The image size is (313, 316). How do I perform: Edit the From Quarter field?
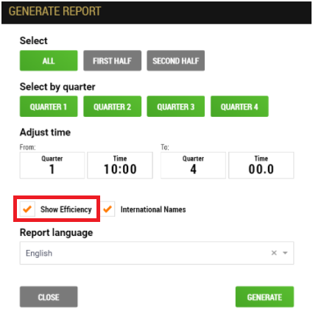tap(52, 165)
